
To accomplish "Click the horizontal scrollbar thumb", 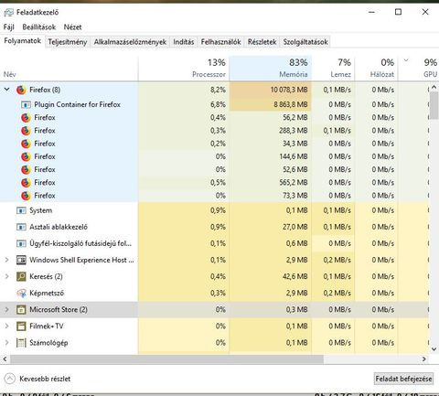I will point(166,359).
